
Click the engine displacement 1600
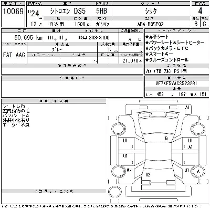80,24
